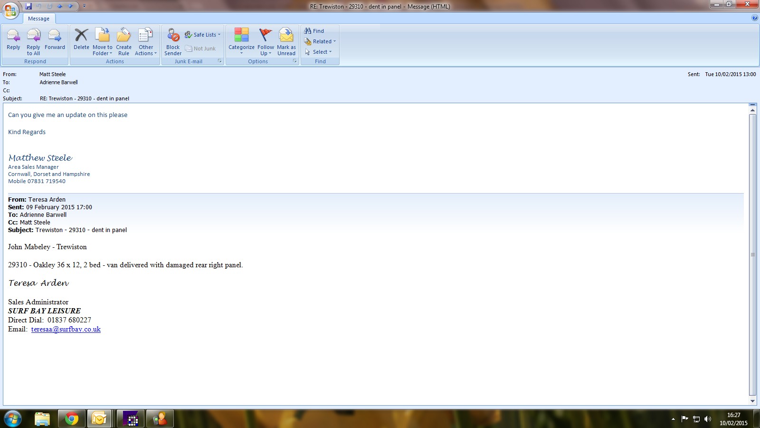The width and height of the screenshot is (760, 428).
Task: Click the Not Junk button
Action: [200, 49]
